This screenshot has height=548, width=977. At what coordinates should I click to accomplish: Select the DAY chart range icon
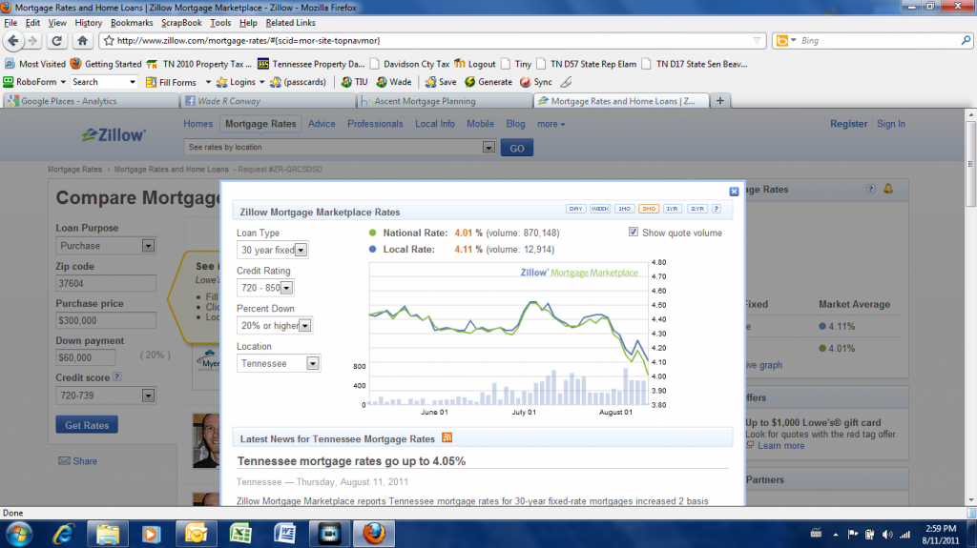575,209
